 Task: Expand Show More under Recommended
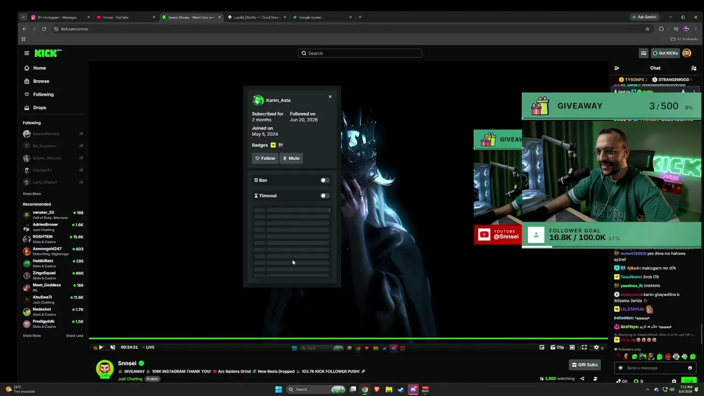32,335
